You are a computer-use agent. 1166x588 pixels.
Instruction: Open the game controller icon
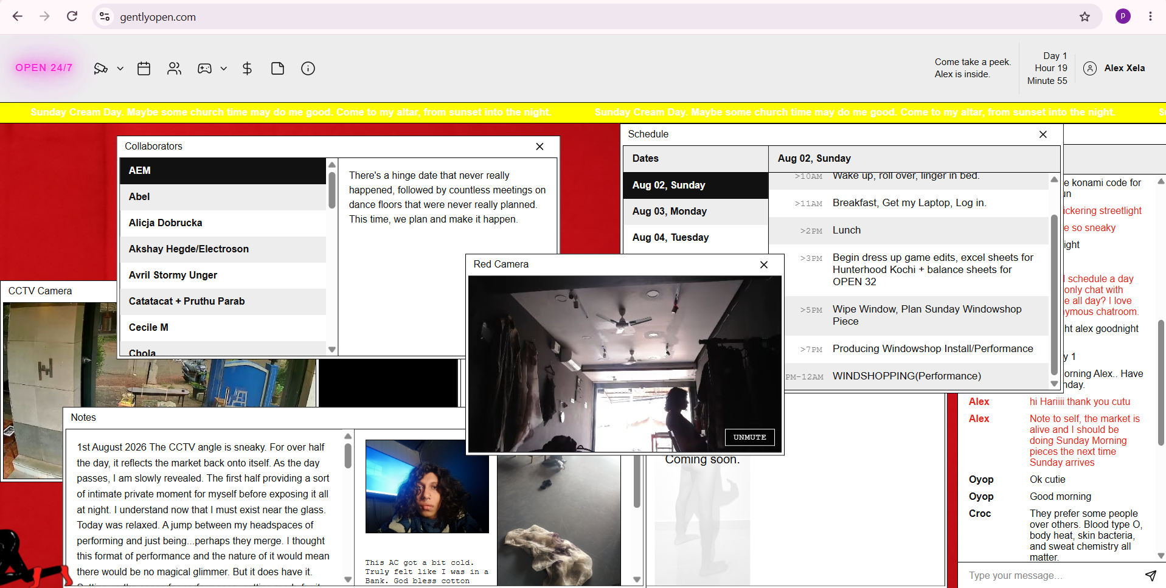point(204,69)
